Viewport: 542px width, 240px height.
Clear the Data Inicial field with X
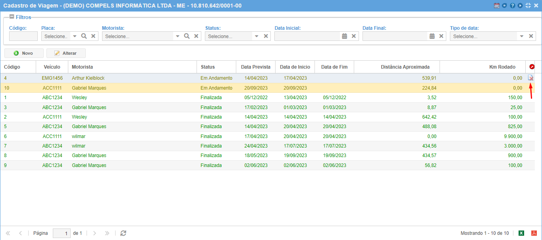point(353,36)
